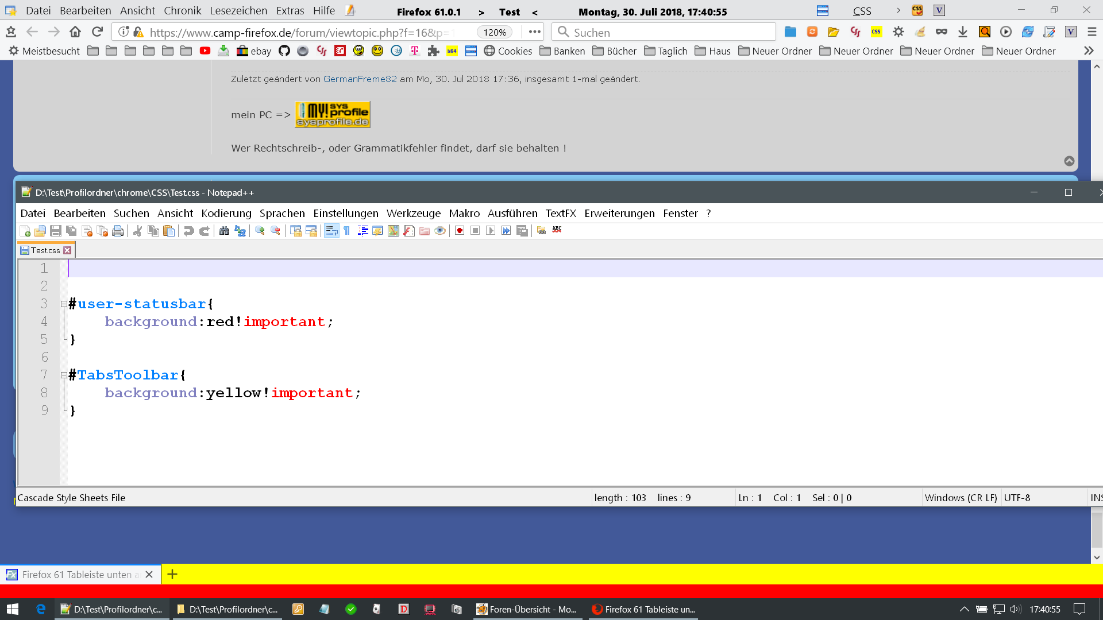Screen dimensions: 1103x620
Task: Click the Zoom in magnifier icon
Action: click(x=260, y=231)
